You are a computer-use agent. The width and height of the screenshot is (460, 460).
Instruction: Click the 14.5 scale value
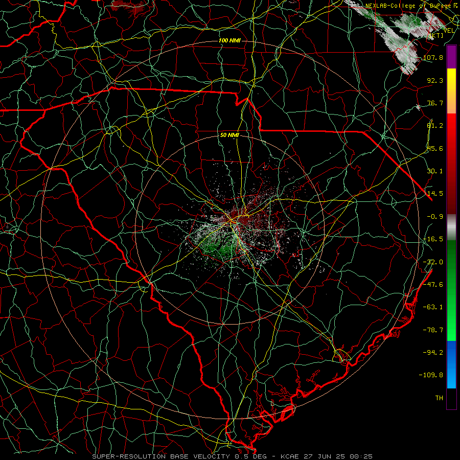point(435,194)
